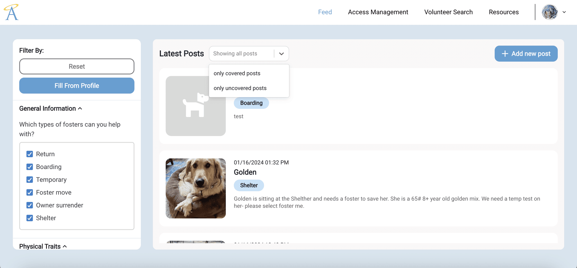The height and width of the screenshot is (268, 577).
Task: Expand the account menu chevron
Action: pyautogui.click(x=564, y=12)
